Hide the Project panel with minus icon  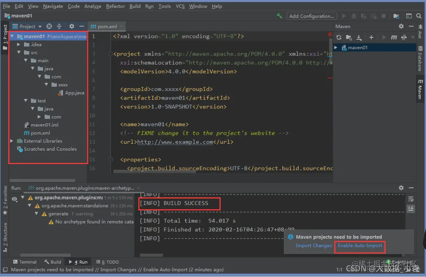click(x=82, y=26)
